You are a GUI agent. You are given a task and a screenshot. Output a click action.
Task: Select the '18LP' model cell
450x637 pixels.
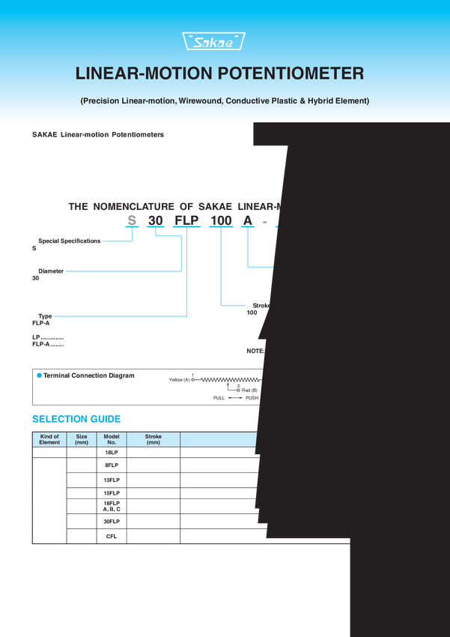[112, 453]
